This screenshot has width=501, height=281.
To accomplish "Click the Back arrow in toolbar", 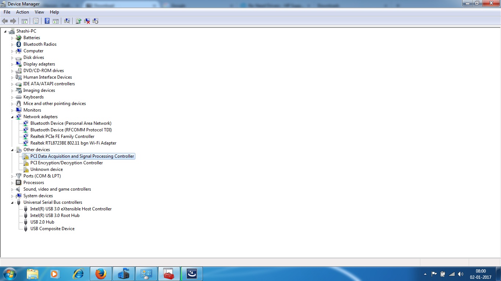I will click(x=5, y=21).
